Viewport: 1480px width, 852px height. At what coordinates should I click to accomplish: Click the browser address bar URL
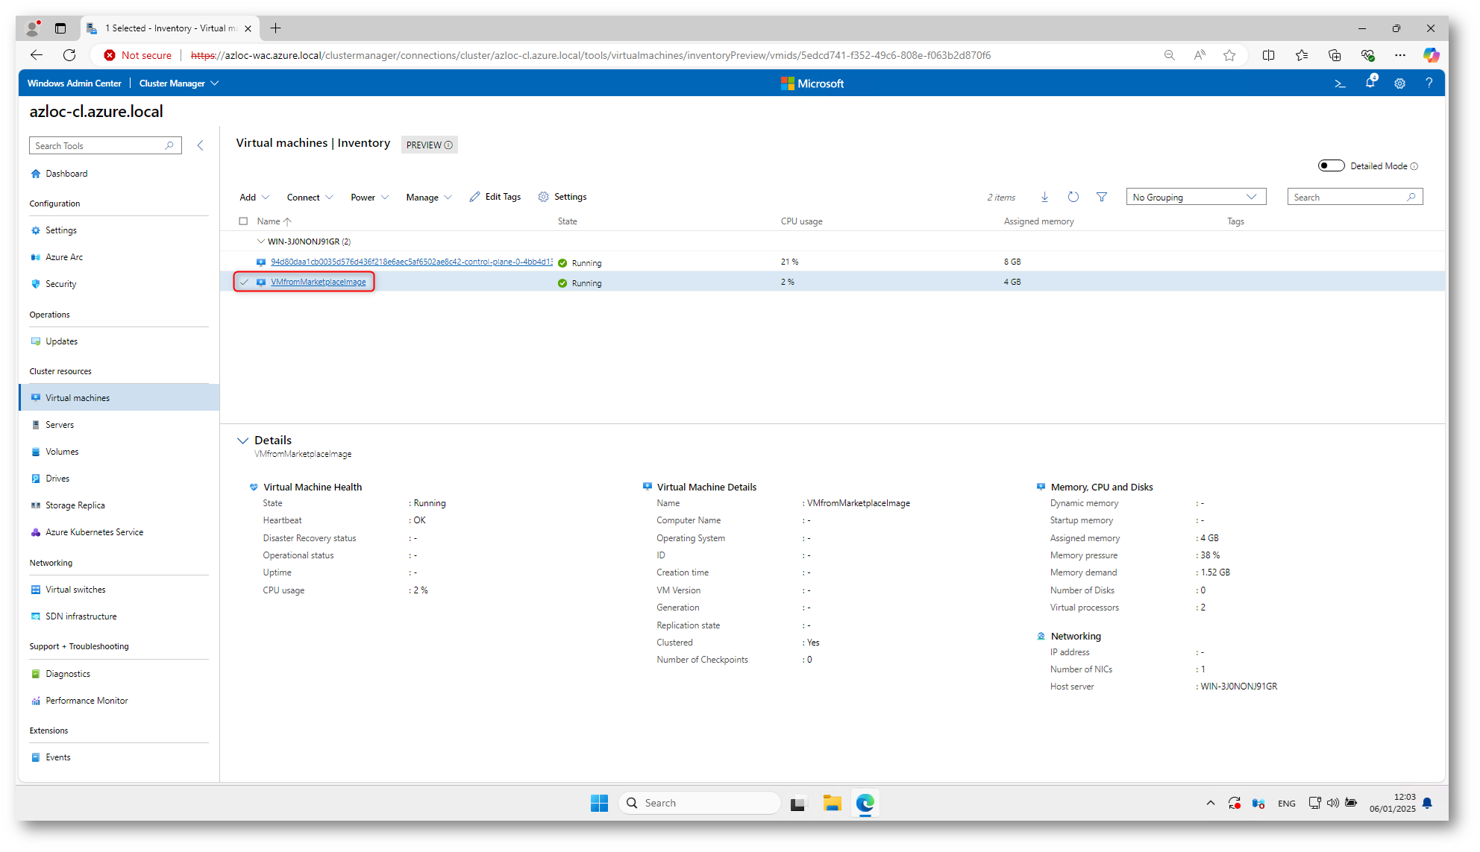591,55
